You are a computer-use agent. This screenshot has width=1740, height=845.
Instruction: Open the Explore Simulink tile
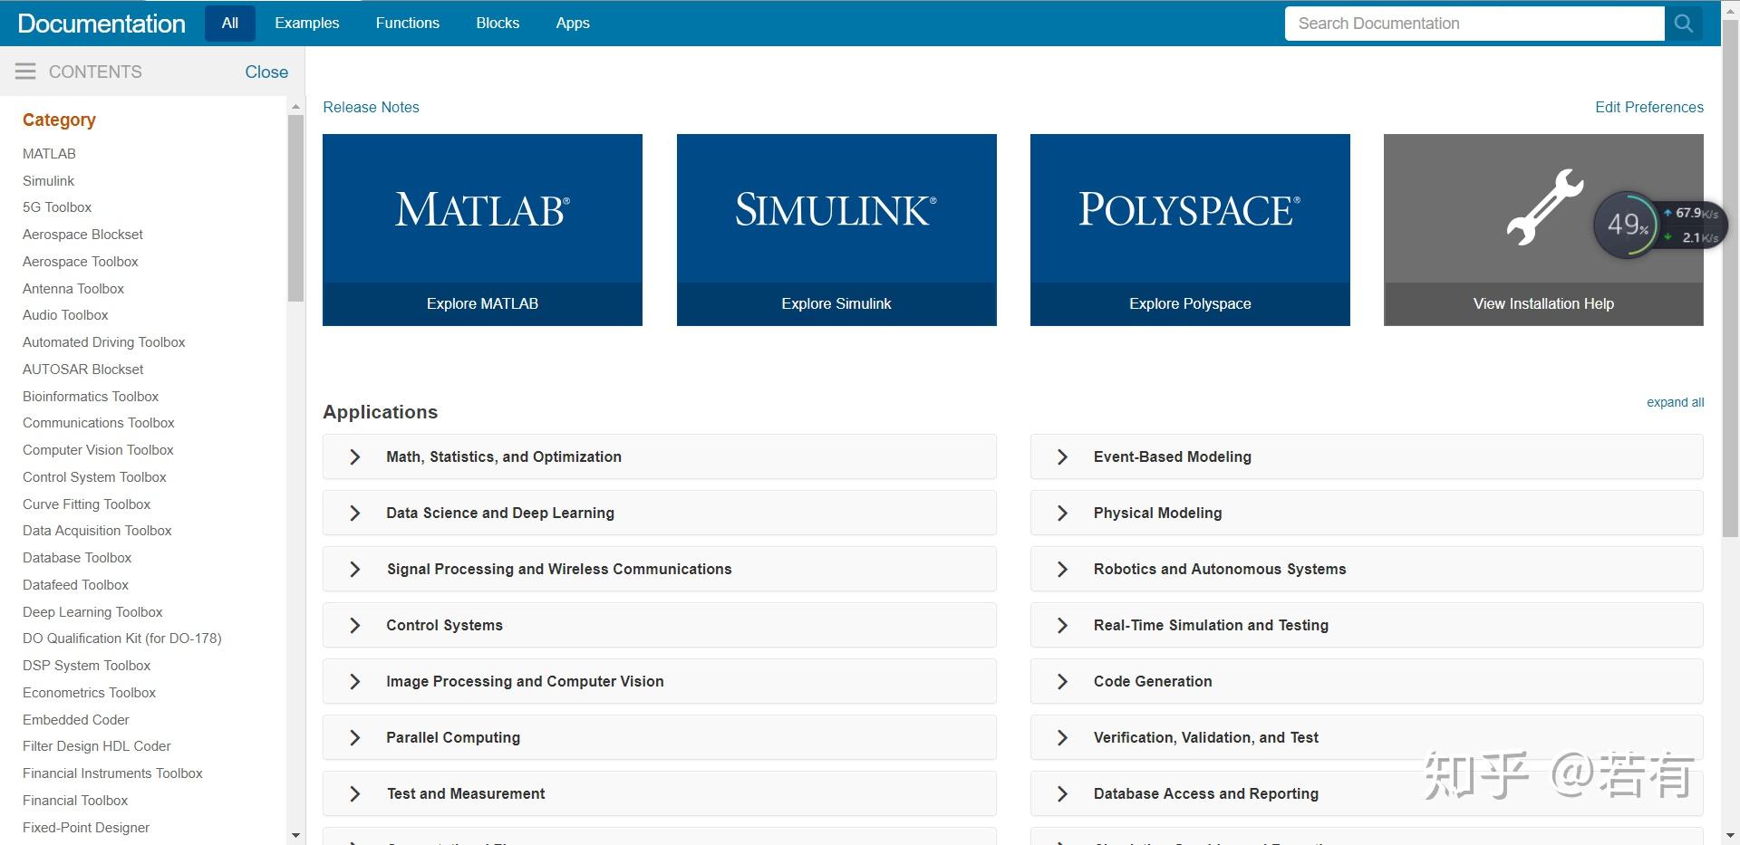pyautogui.click(x=836, y=230)
